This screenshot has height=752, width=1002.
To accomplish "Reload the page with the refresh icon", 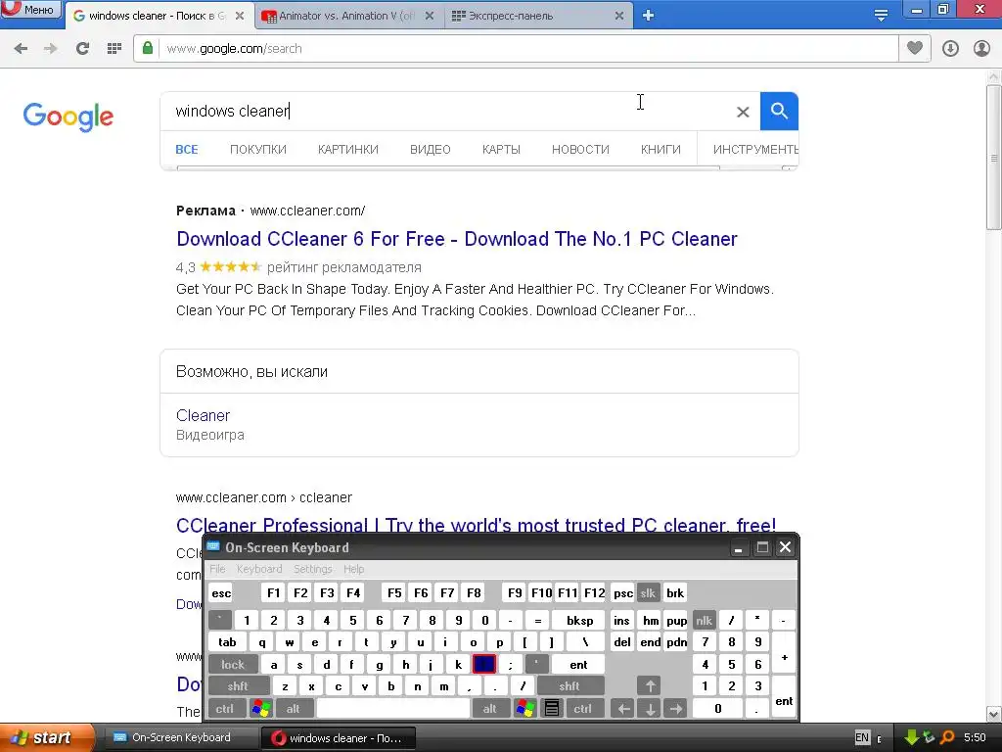I will pyautogui.click(x=82, y=49).
